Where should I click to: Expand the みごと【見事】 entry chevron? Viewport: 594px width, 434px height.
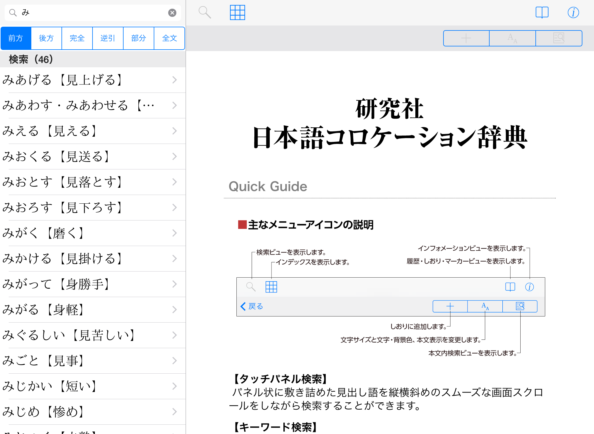[x=174, y=361]
